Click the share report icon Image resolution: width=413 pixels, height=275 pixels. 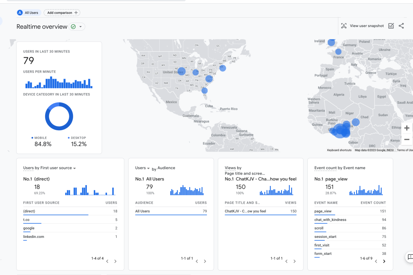(401, 25)
